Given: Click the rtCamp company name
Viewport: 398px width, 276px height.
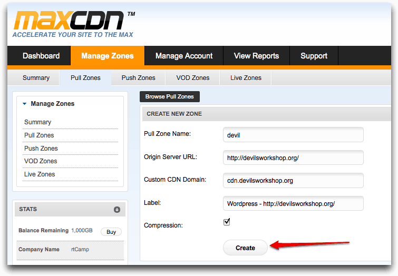Looking at the screenshot, I should point(80,249).
